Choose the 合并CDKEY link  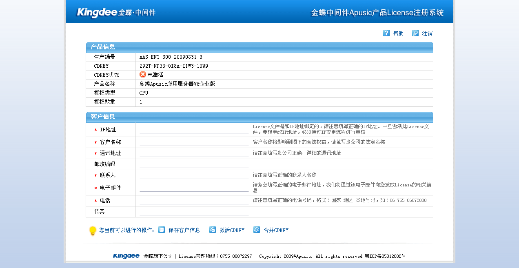pyautogui.click(x=276, y=230)
